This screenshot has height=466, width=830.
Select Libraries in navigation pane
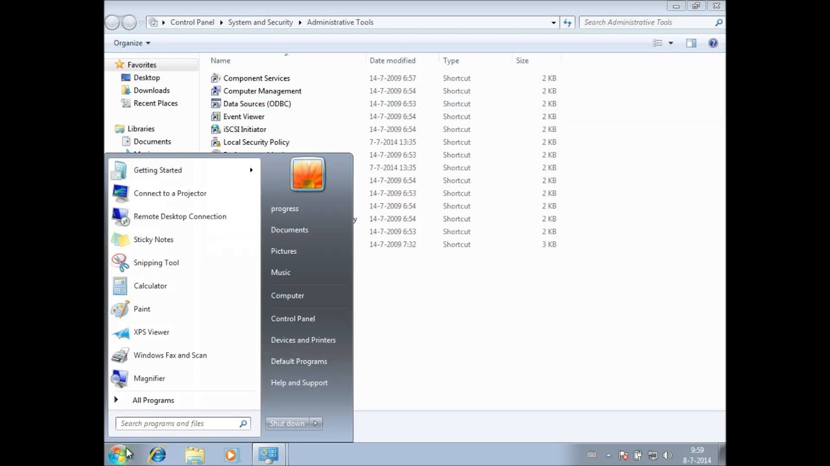click(x=141, y=129)
